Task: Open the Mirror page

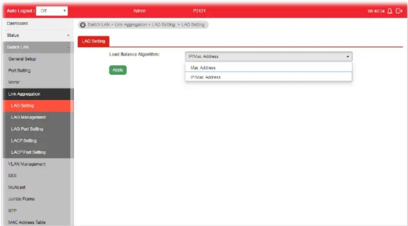Action: 38,82
